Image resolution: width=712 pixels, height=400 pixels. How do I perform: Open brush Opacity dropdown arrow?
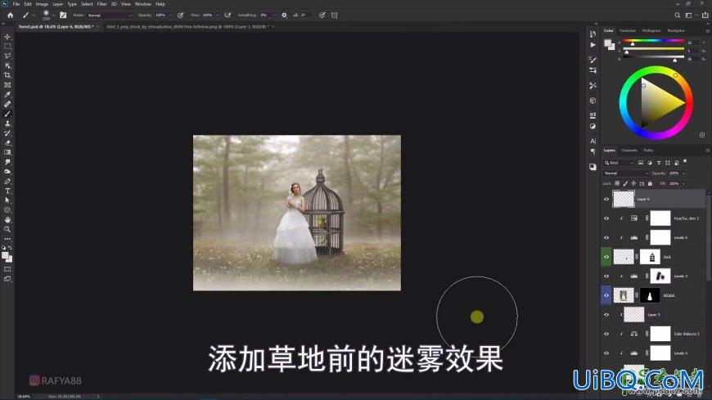point(170,15)
